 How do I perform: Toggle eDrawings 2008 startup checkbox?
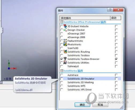tap(116, 37)
